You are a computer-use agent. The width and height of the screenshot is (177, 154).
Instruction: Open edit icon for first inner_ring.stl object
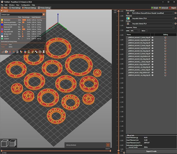pos(165,37)
